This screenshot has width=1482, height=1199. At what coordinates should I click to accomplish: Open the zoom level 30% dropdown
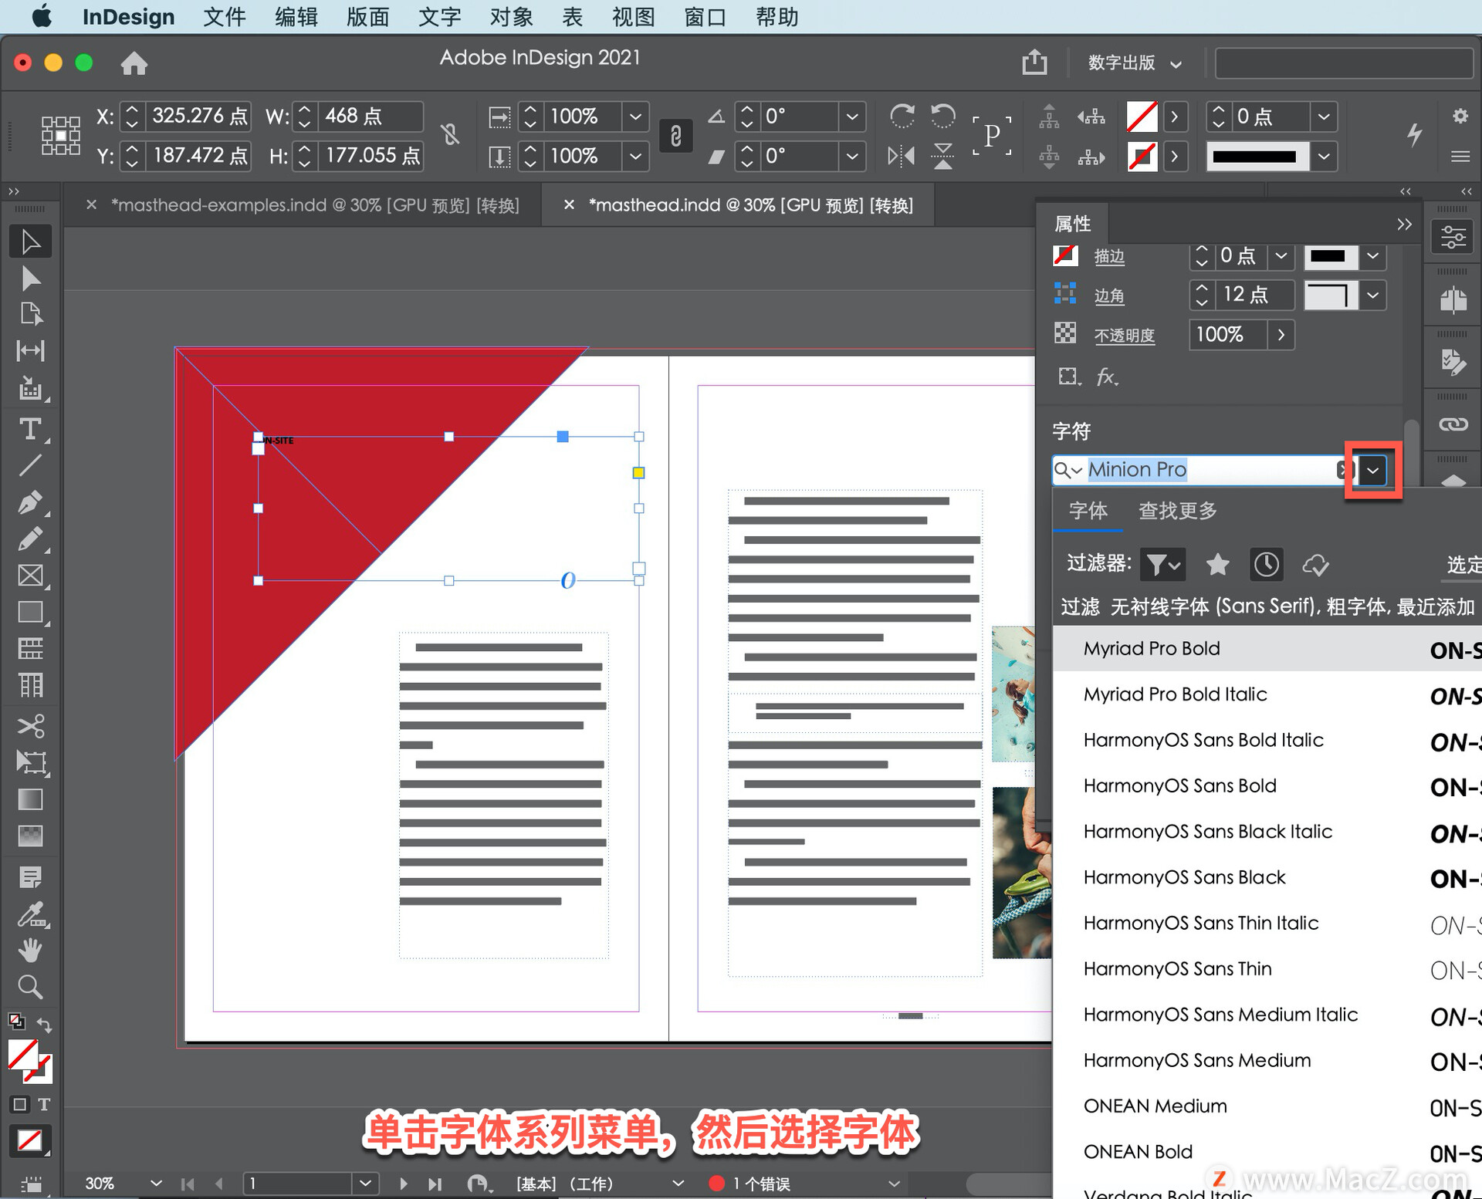coord(156,1183)
